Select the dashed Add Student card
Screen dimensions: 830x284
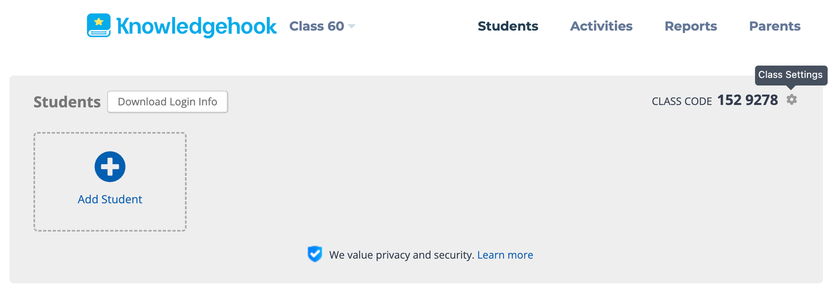point(110,182)
